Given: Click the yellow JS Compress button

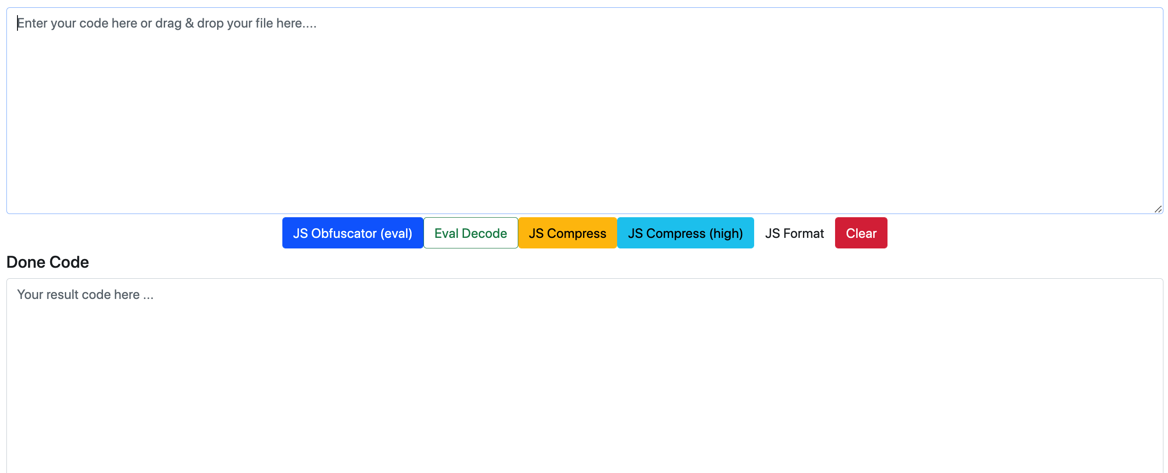Looking at the screenshot, I should [x=567, y=233].
